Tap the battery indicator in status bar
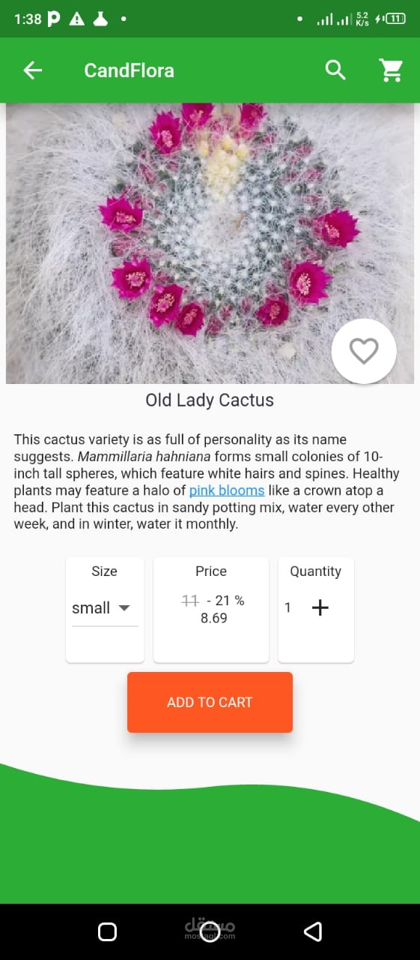This screenshot has width=420, height=960. pyautogui.click(x=395, y=19)
